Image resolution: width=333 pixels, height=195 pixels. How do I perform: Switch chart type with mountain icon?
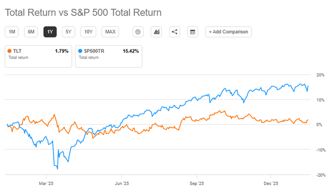coord(156,32)
